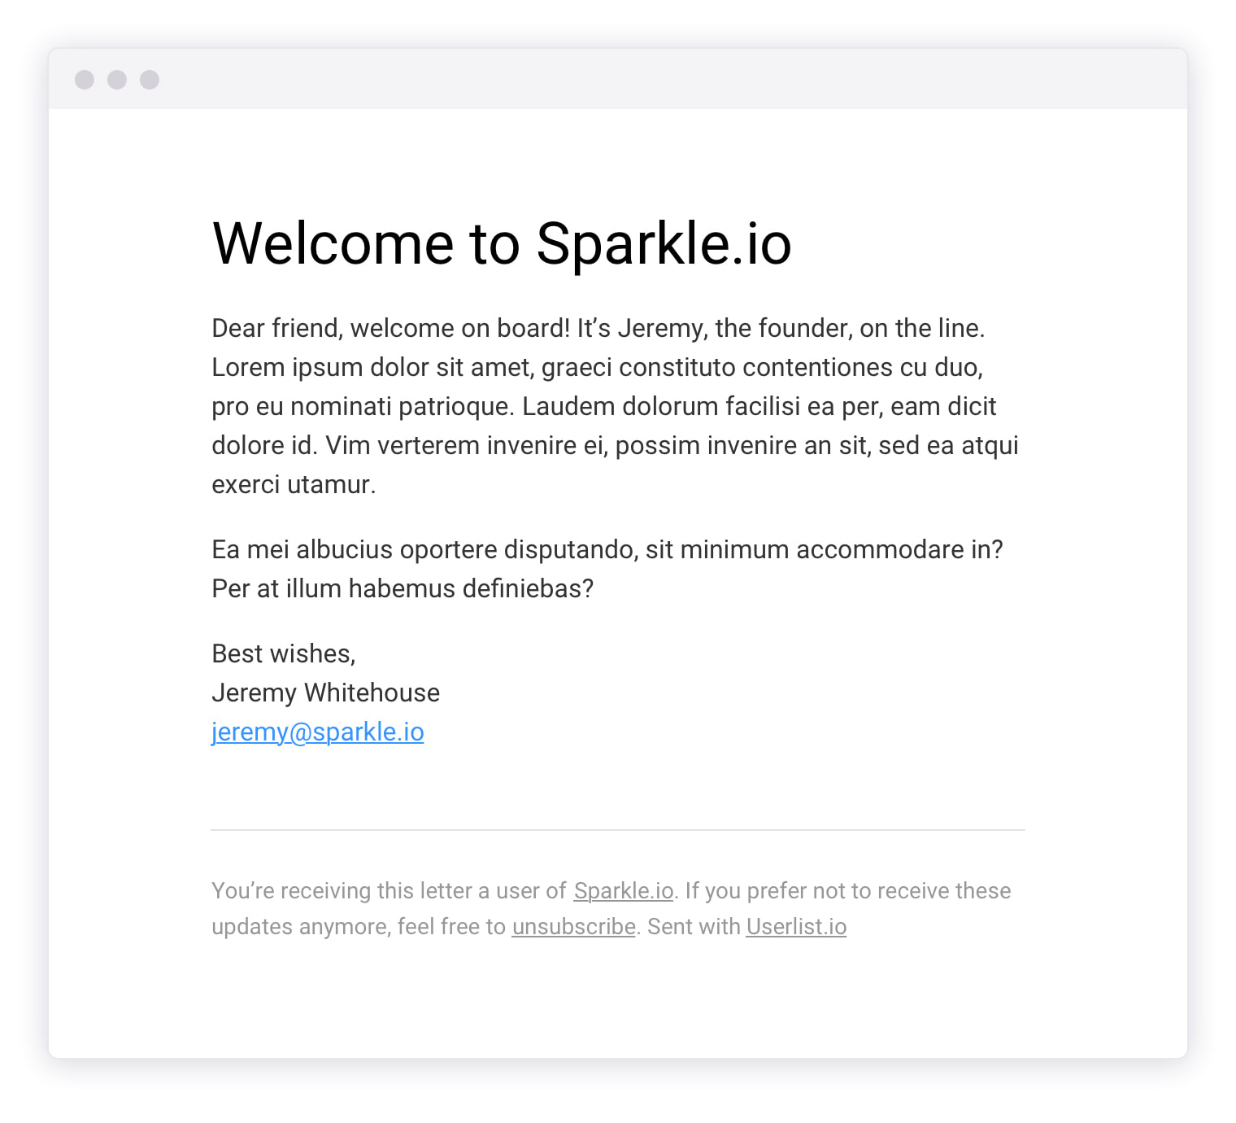Click the horizontal divider above the footer
Screen dimensions: 1236x1123
[x=618, y=830]
